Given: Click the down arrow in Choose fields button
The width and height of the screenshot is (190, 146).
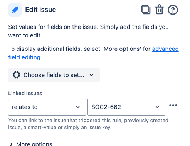Looking at the screenshot, I should (x=91, y=75).
